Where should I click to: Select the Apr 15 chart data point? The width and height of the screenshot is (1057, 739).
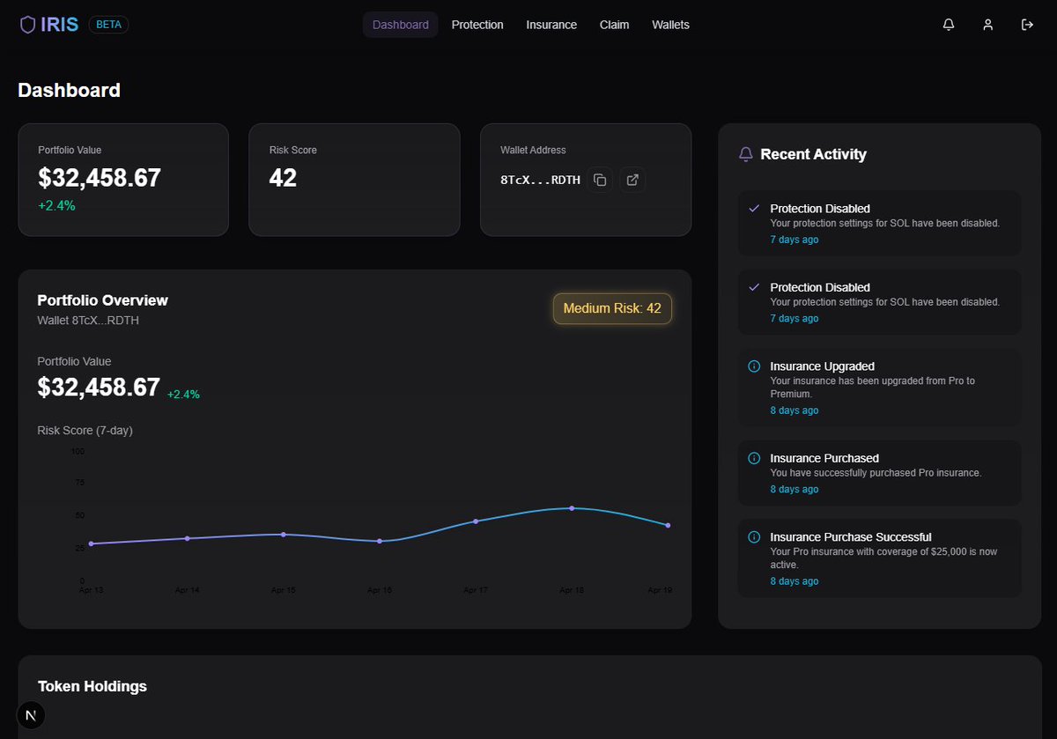coord(284,535)
